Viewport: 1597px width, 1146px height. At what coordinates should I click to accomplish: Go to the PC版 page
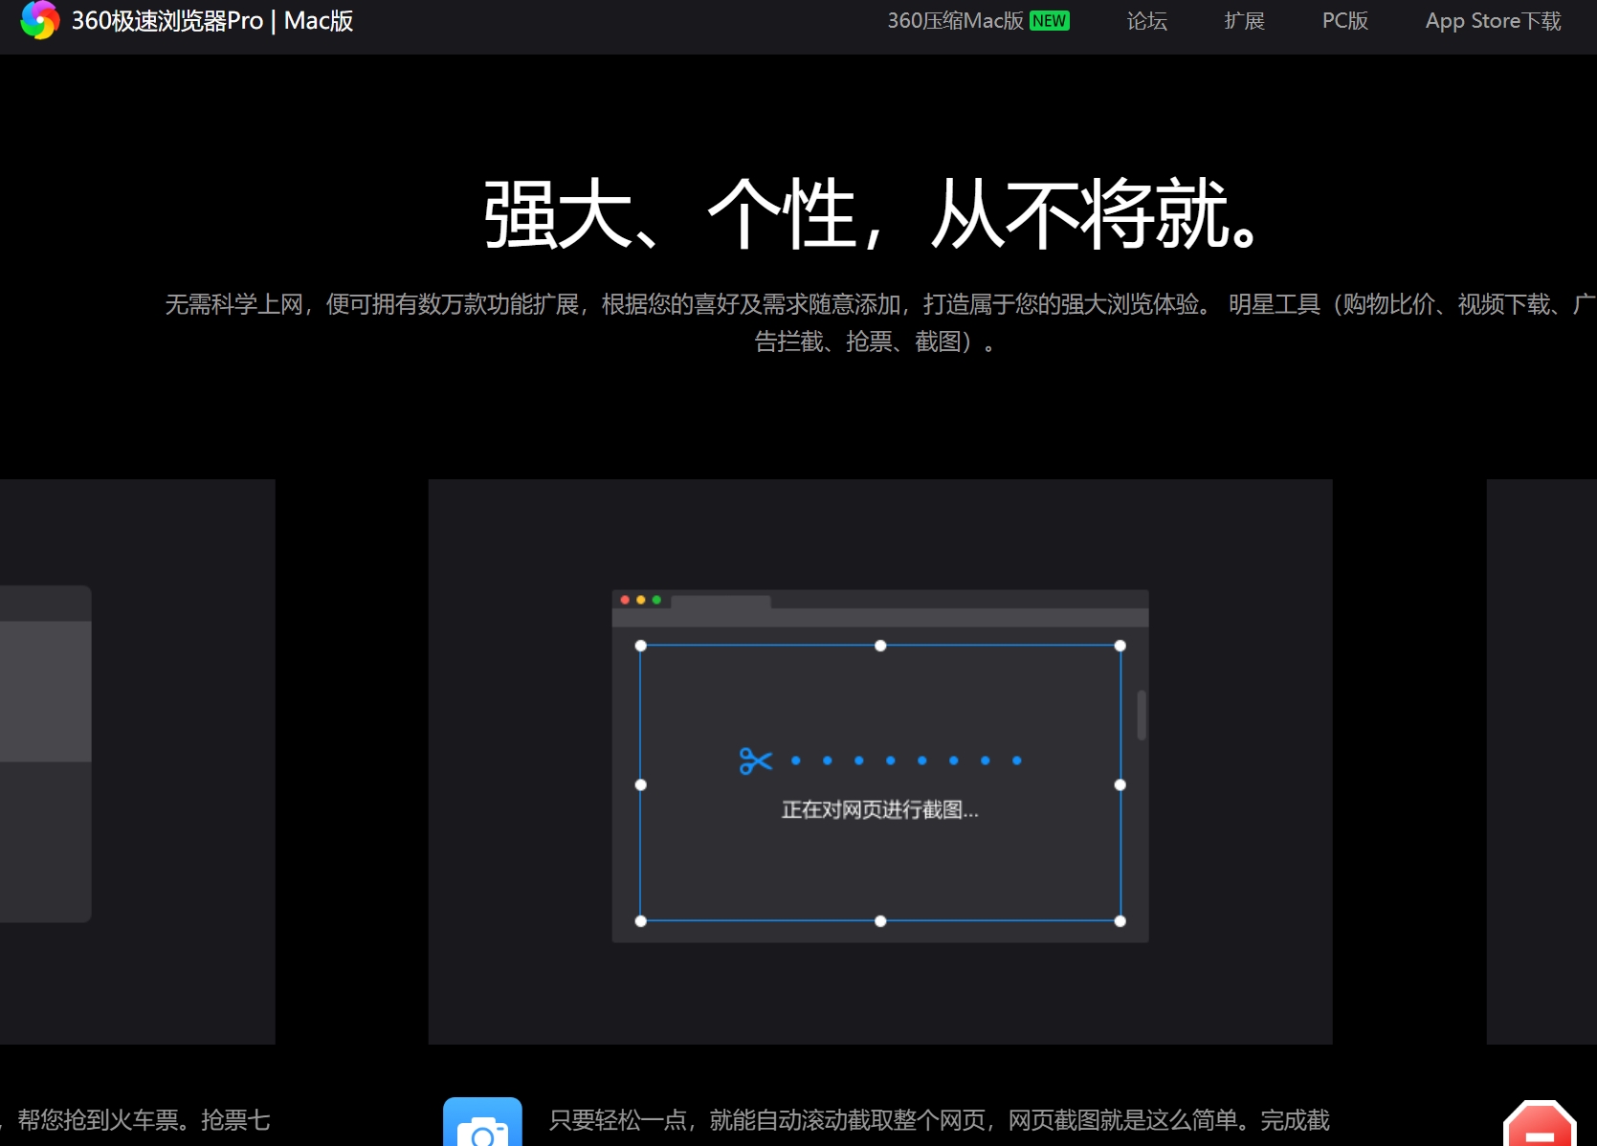click(1344, 21)
